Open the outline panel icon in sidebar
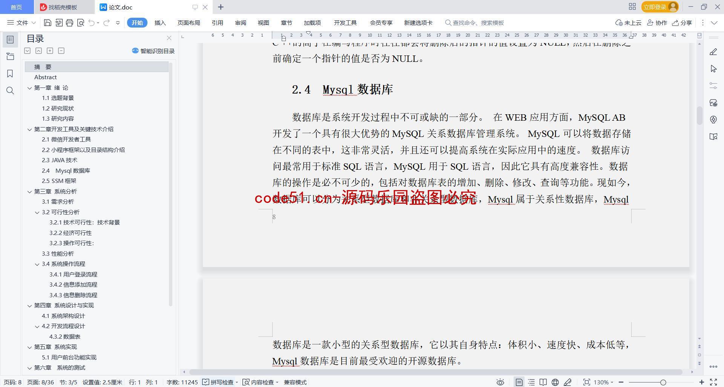The height and width of the screenshot is (387, 724). (10, 39)
